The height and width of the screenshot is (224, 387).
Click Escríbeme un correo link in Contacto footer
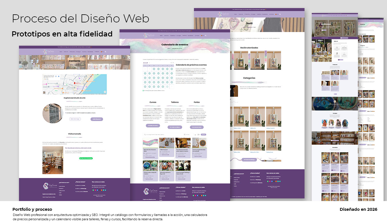click(x=80, y=185)
